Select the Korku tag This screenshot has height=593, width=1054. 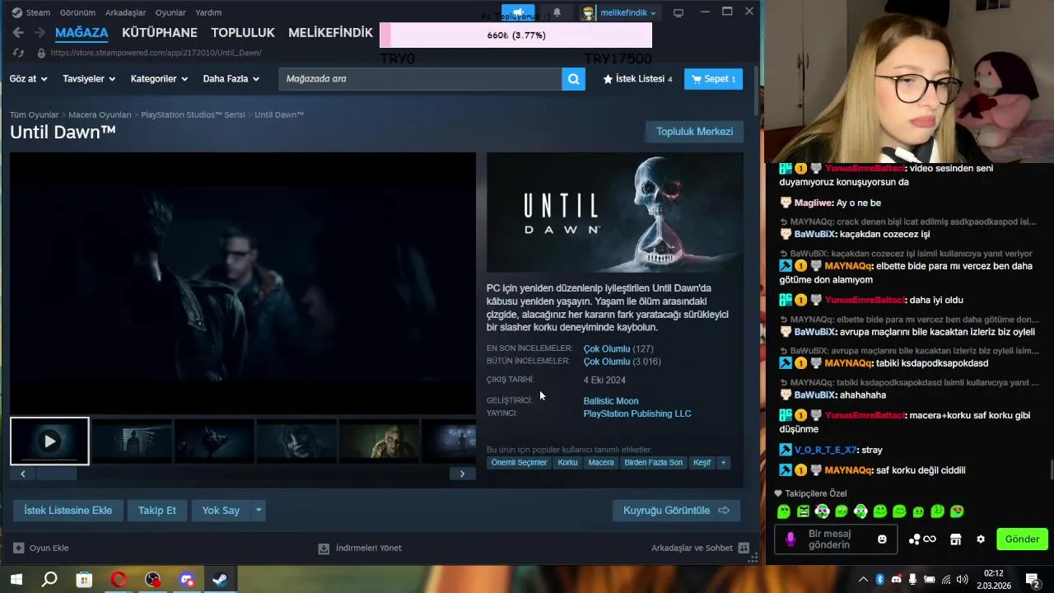(x=567, y=463)
